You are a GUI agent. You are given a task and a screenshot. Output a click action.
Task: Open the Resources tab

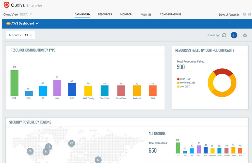(105, 15)
